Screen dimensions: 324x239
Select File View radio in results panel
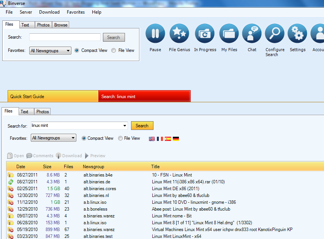pos(120,138)
